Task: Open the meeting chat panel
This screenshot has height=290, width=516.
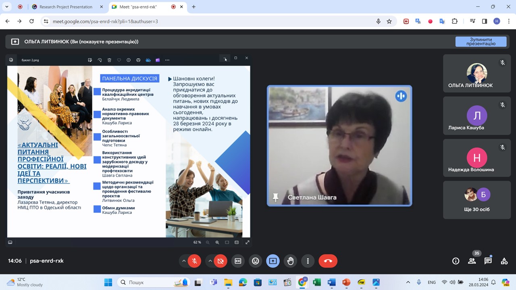Action: point(488,261)
